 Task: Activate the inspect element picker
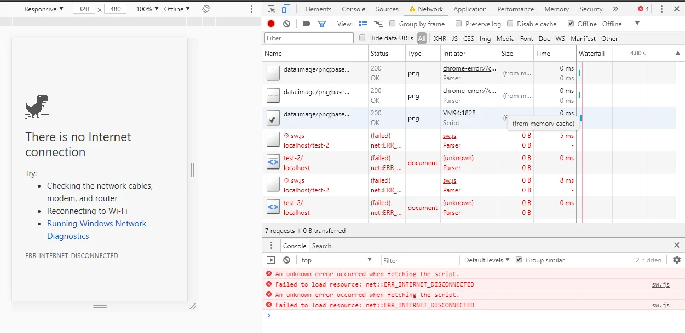click(271, 9)
